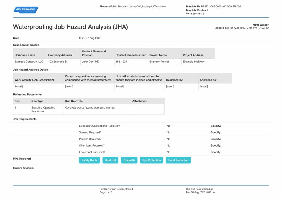Select the Safety Boots PPE tag
The width and height of the screenshot is (282, 199).
90,160
